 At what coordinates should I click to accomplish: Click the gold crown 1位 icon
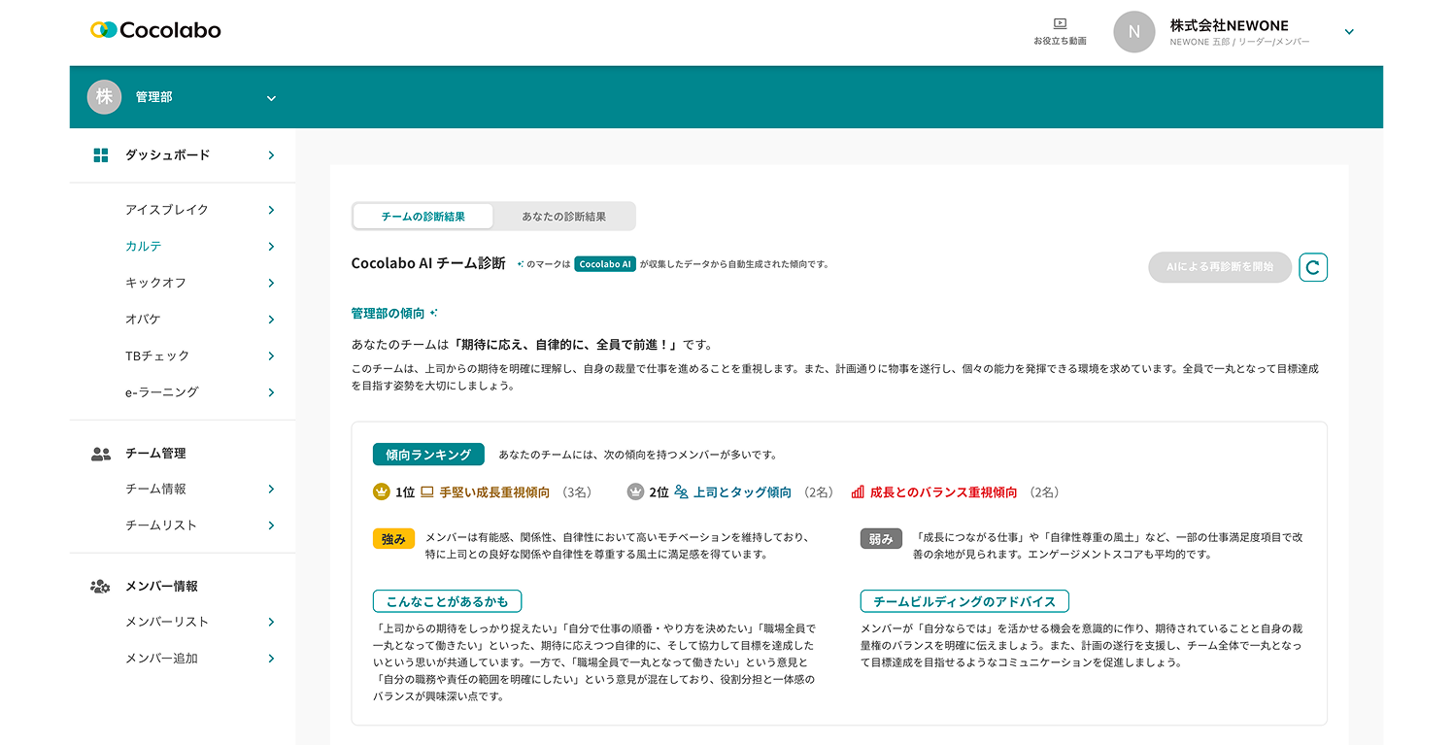pos(381,492)
